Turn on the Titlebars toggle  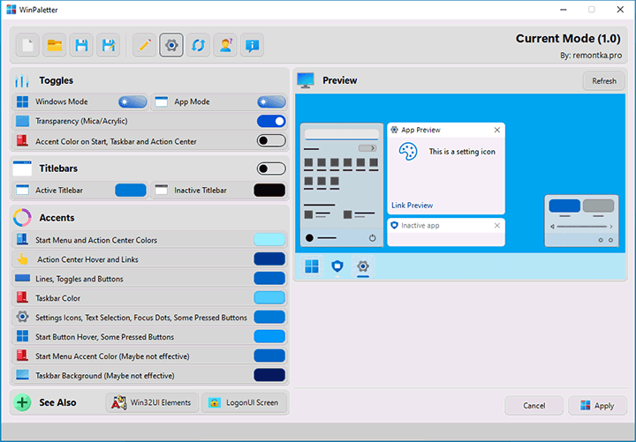[x=271, y=169]
